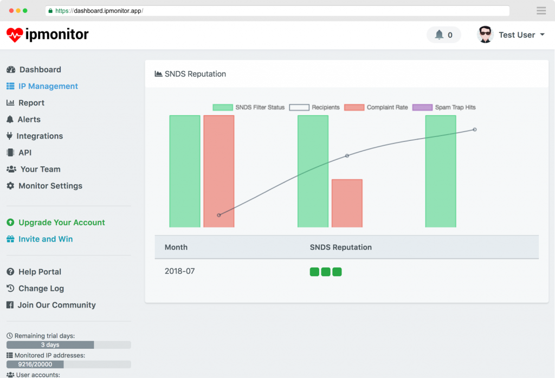Click the Dashboard gauge icon
Viewport: 555px width, 378px height.
tap(11, 70)
